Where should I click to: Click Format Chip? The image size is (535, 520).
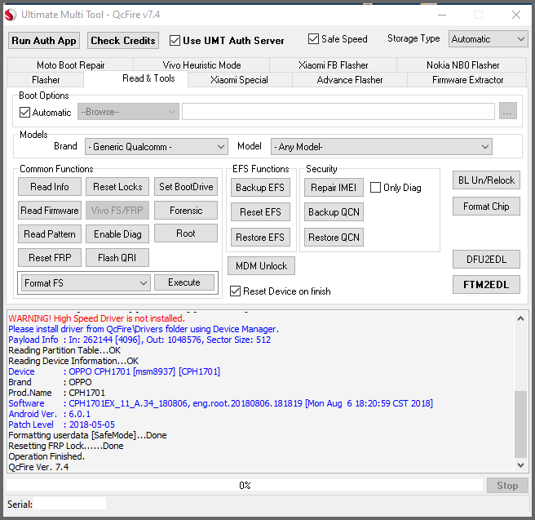(x=486, y=207)
